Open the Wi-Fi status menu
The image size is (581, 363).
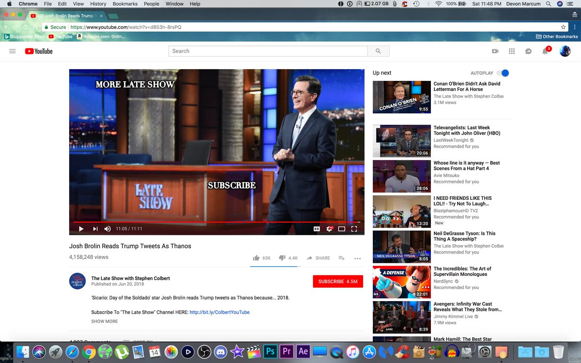(x=438, y=4)
